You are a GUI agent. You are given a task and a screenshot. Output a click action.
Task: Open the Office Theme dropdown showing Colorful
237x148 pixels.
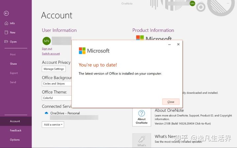57,98
